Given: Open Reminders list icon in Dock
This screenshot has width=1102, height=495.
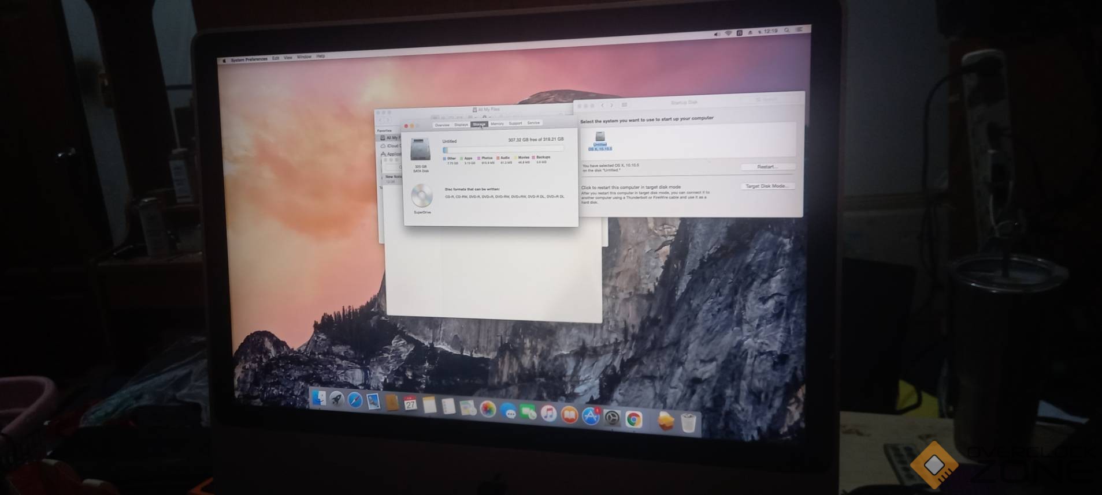Looking at the screenshot, I should click(x=448, y=406).
